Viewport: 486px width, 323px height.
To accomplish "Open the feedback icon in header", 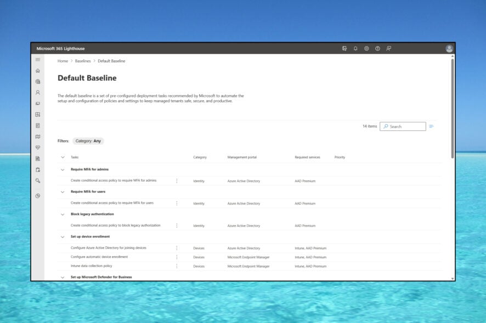I will click(x=389, y=48).
